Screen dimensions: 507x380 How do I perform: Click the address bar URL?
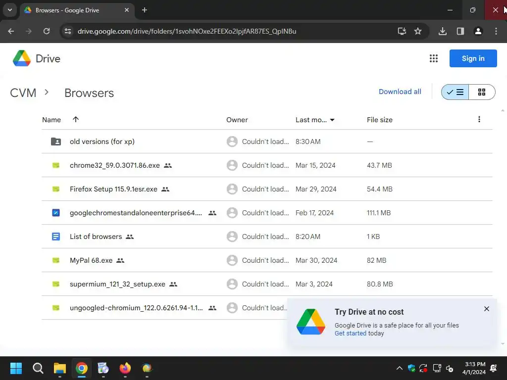coord(187,31)
